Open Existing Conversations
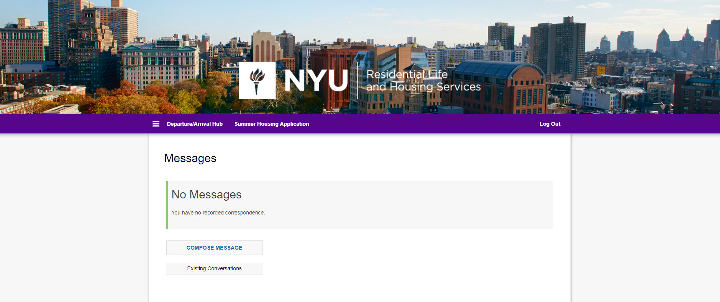 [x=215, y=268]
